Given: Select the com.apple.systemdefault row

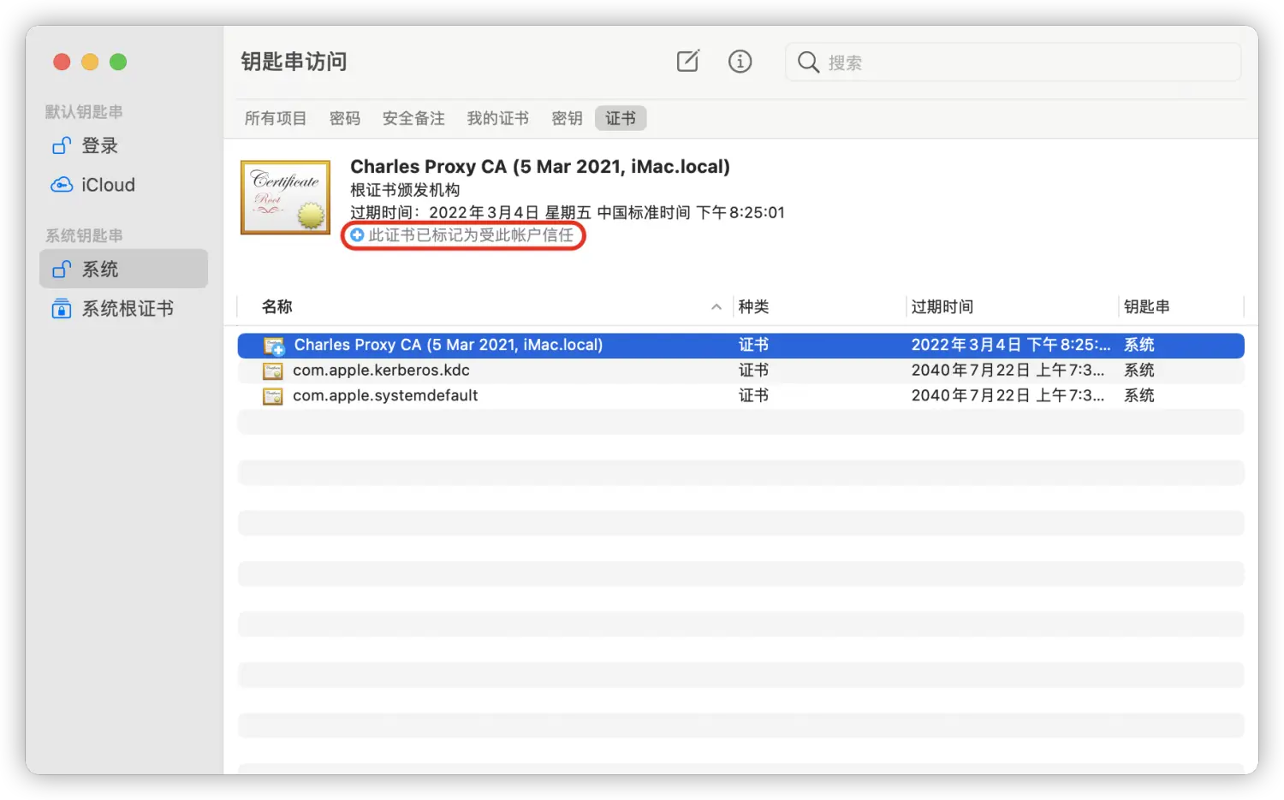Looking at the screenshot, I should pyautogui.click(x=741, y=395).
